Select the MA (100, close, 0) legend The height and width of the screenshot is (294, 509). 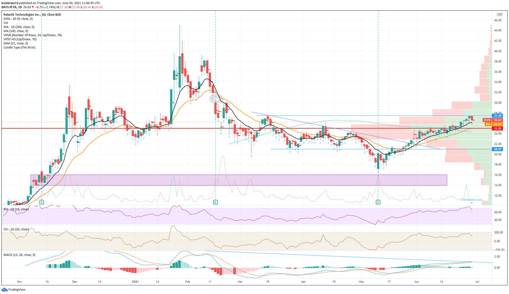[x=16, y=31]
